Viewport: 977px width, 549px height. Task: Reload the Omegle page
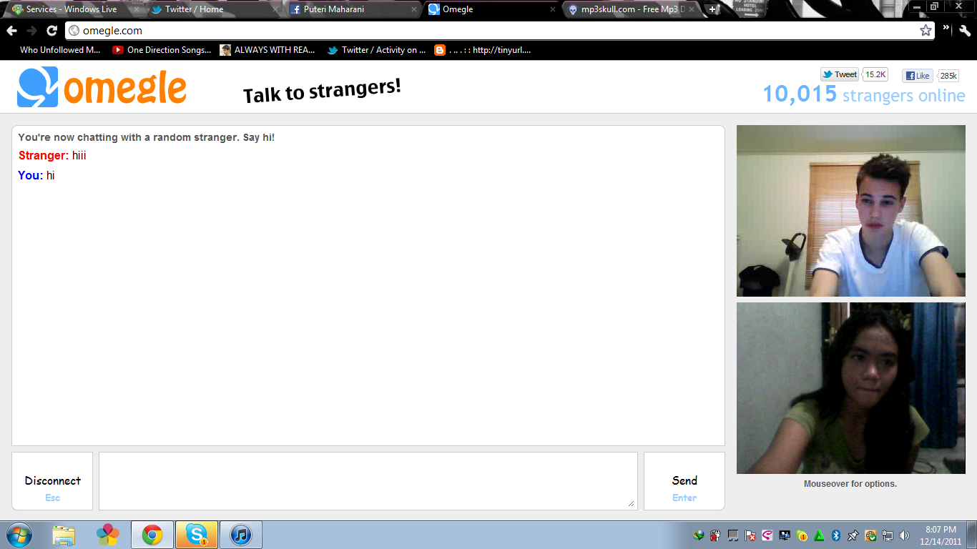click(51, 31)
